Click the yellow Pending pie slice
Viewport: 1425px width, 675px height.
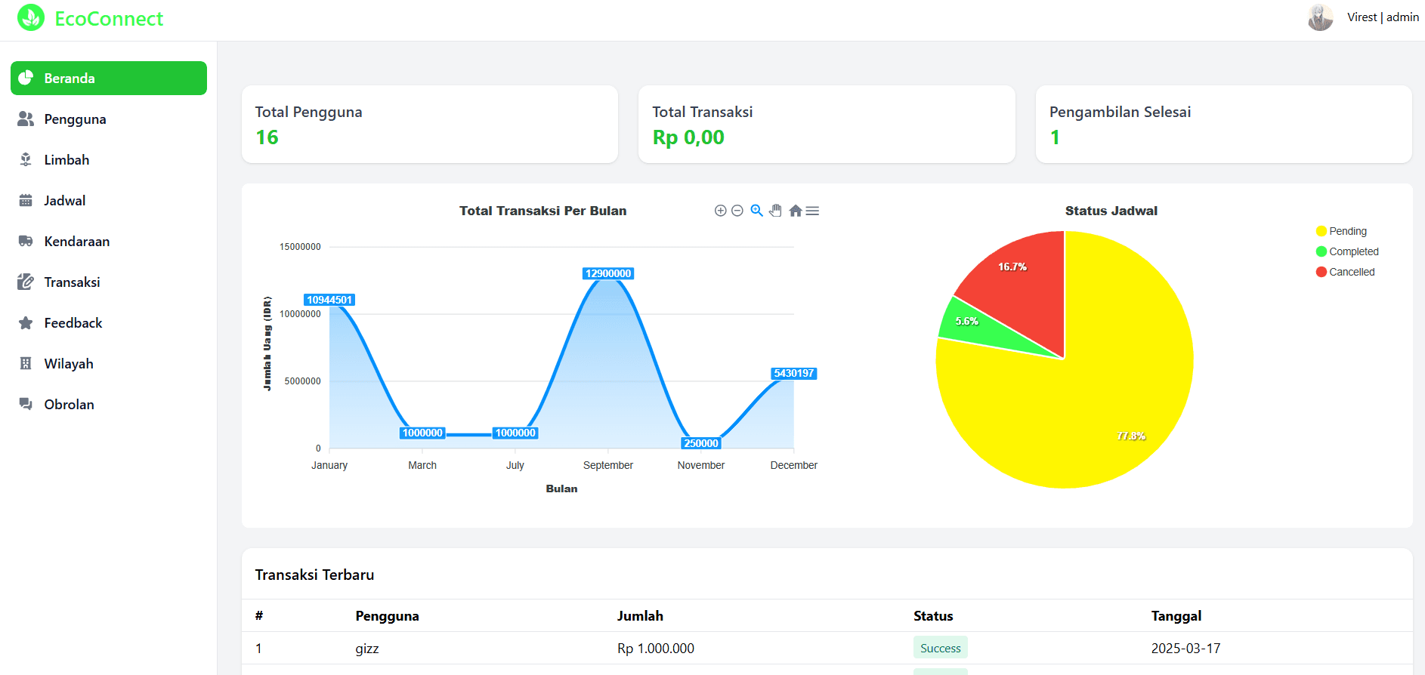coord(1096,408)
